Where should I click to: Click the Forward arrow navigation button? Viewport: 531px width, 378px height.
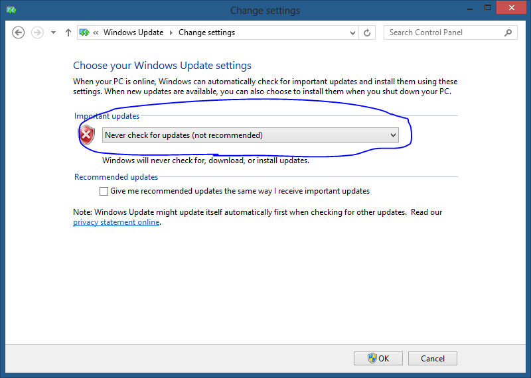coord(37,32)
